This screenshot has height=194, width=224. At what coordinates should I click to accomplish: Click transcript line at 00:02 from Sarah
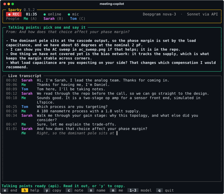pyautogui.click(x=87, y=80)
